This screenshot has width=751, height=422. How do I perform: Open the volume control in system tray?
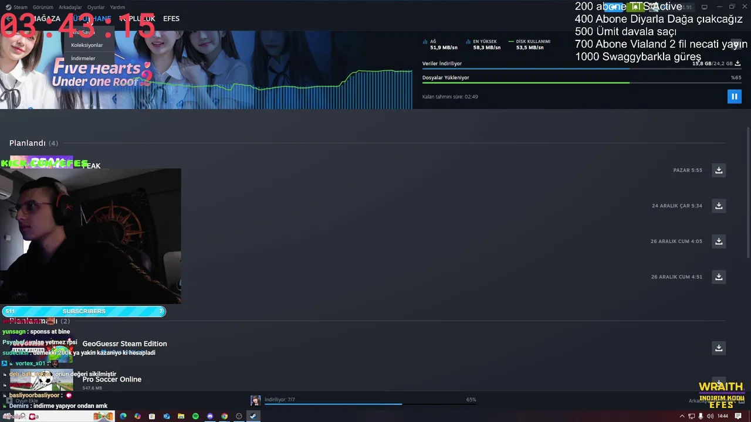[711, 416]
